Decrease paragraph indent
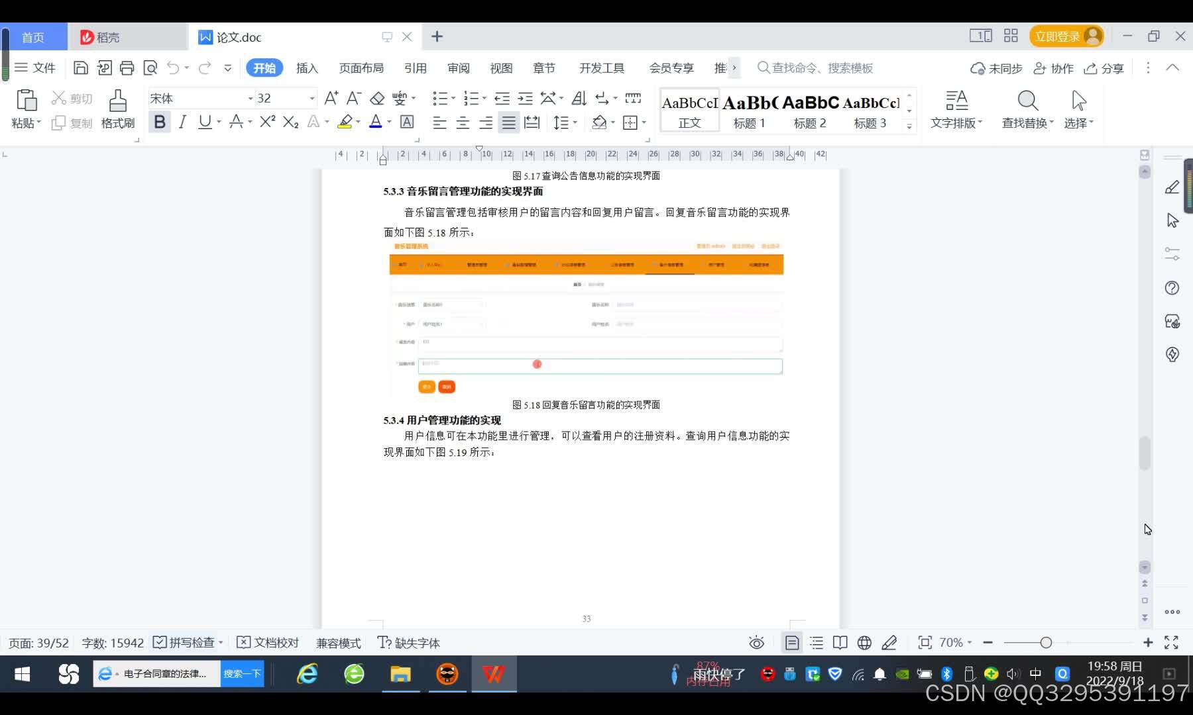The image size is (1193, 715). pyautogui.click(x=502, y=99)
